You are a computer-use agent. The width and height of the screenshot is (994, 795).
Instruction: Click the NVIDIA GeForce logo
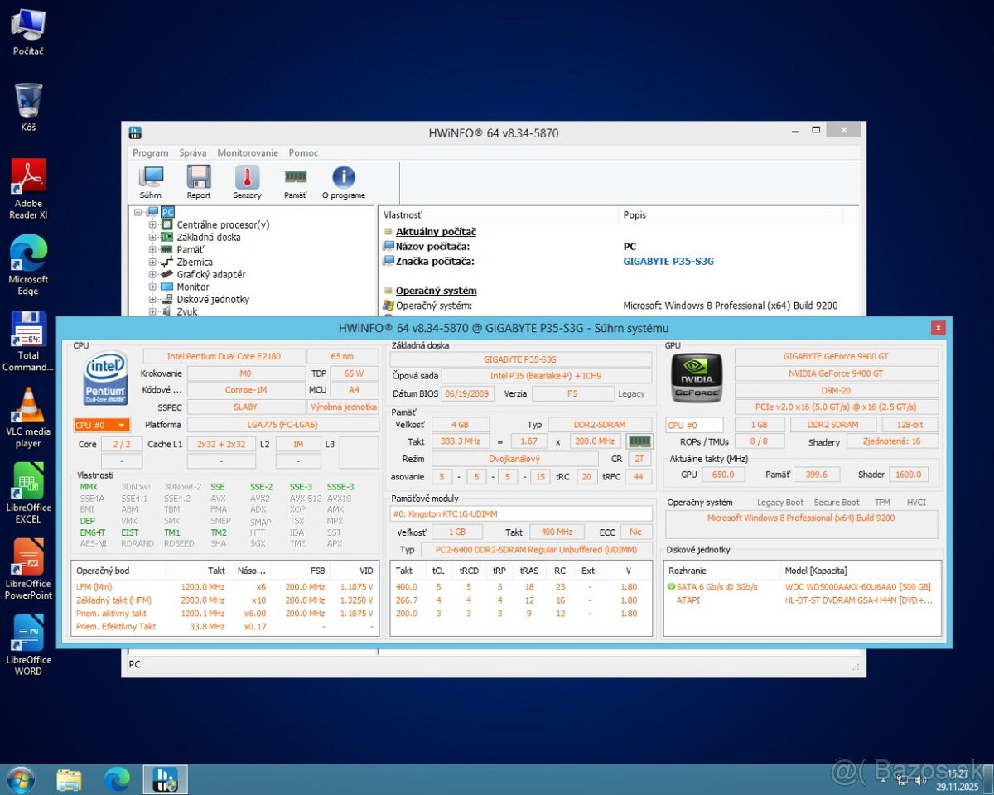(696, 378)
